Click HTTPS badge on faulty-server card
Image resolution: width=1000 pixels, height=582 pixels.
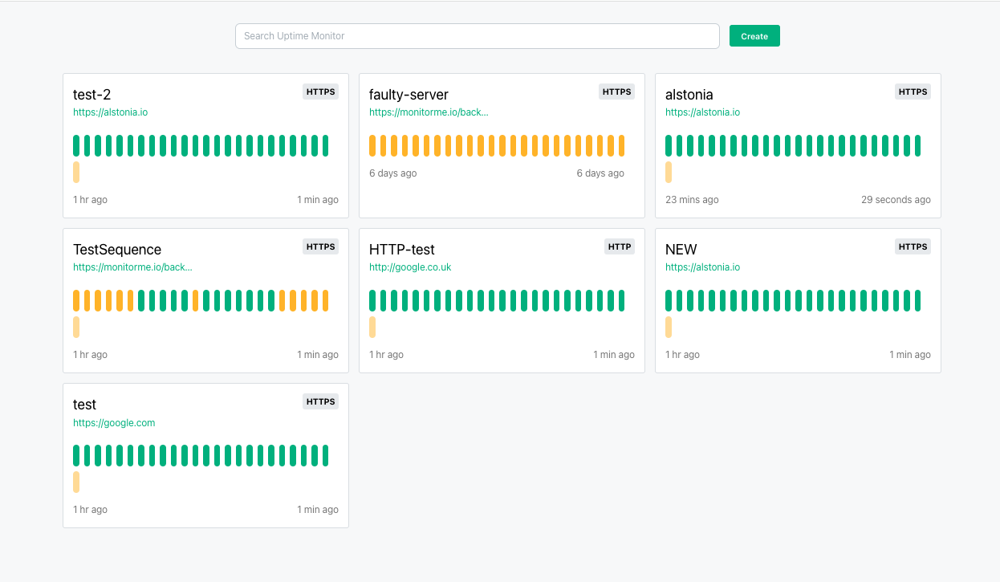tap(617, 92)
